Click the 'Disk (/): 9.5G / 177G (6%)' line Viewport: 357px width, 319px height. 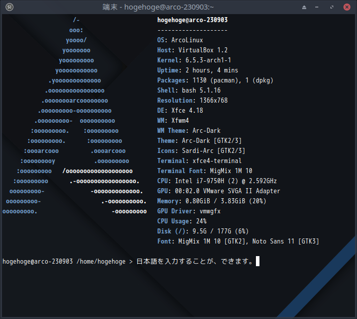203,231
